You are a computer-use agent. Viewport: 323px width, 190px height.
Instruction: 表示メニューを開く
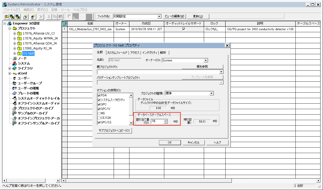pyautogui.click(x=42, y=9)
